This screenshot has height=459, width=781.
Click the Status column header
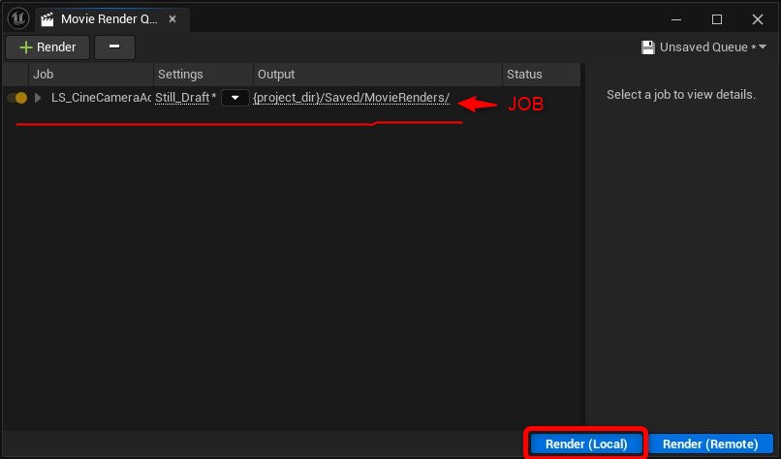pyautogui.click(x=542, y=75)
